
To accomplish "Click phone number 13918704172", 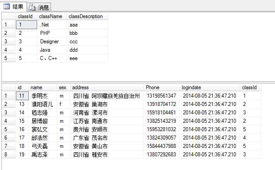I will [161, 104].
